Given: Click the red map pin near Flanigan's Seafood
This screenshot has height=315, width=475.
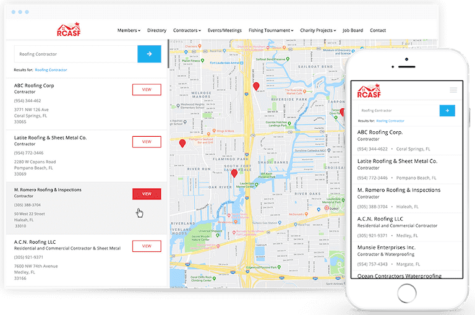Looking at the screenshot, I should [182, 144].
